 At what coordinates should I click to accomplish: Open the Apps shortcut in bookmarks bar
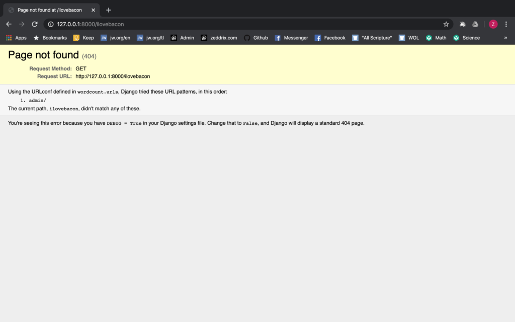16,38
